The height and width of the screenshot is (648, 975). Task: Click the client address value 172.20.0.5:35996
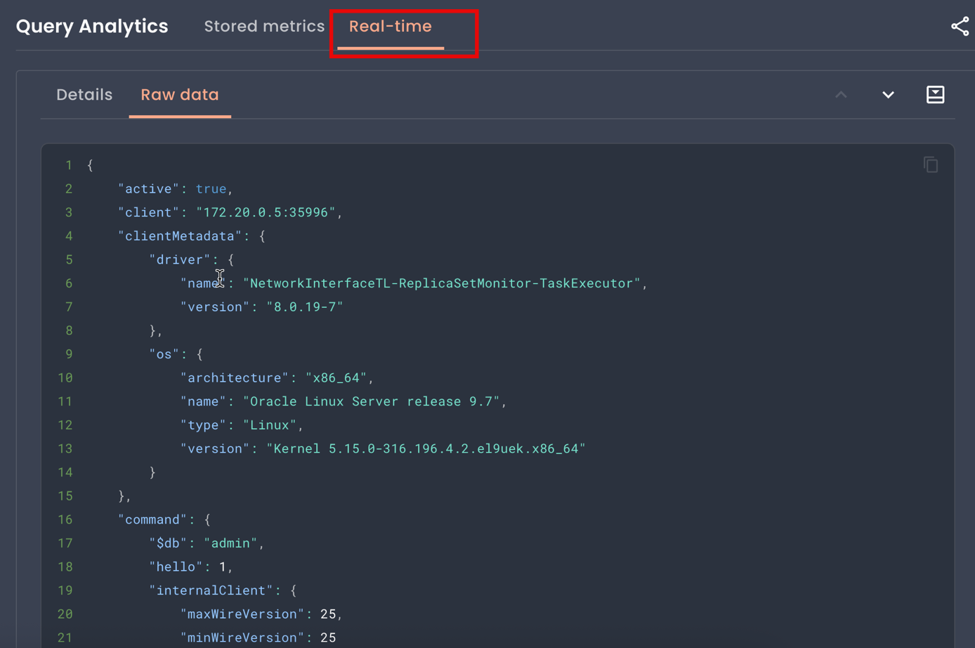tap(269, 212)
